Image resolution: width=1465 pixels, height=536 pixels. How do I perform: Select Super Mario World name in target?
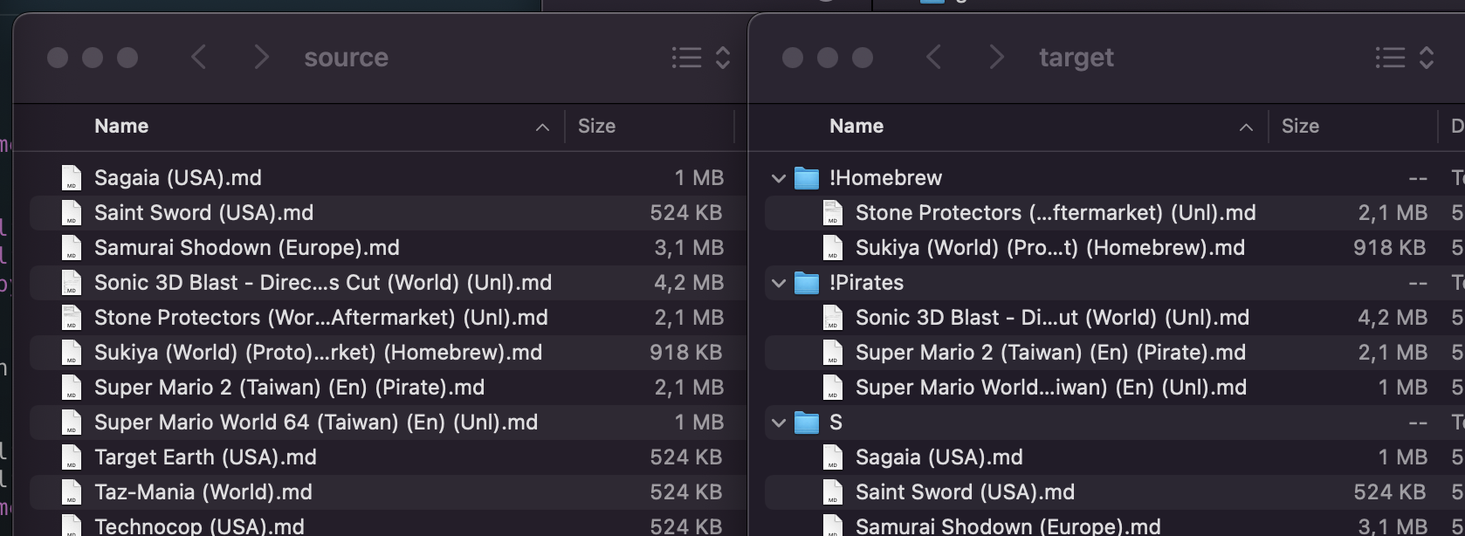coord(1051,388)
